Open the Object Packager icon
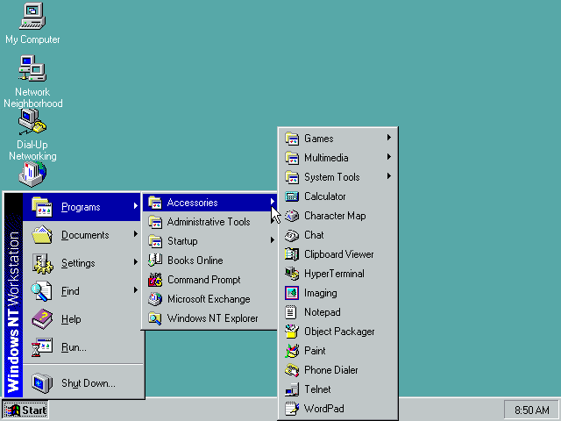Screen dimensions: 561x421 coord(292,332)
